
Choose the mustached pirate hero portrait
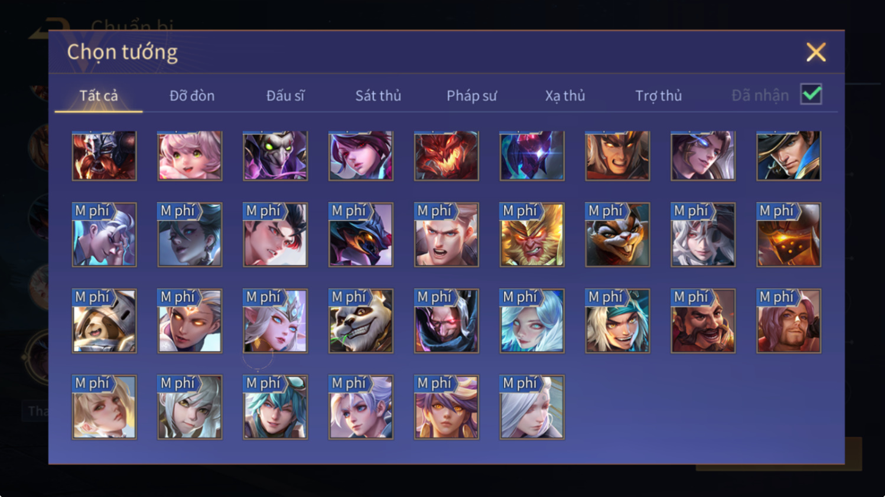(x=703, y=321)
